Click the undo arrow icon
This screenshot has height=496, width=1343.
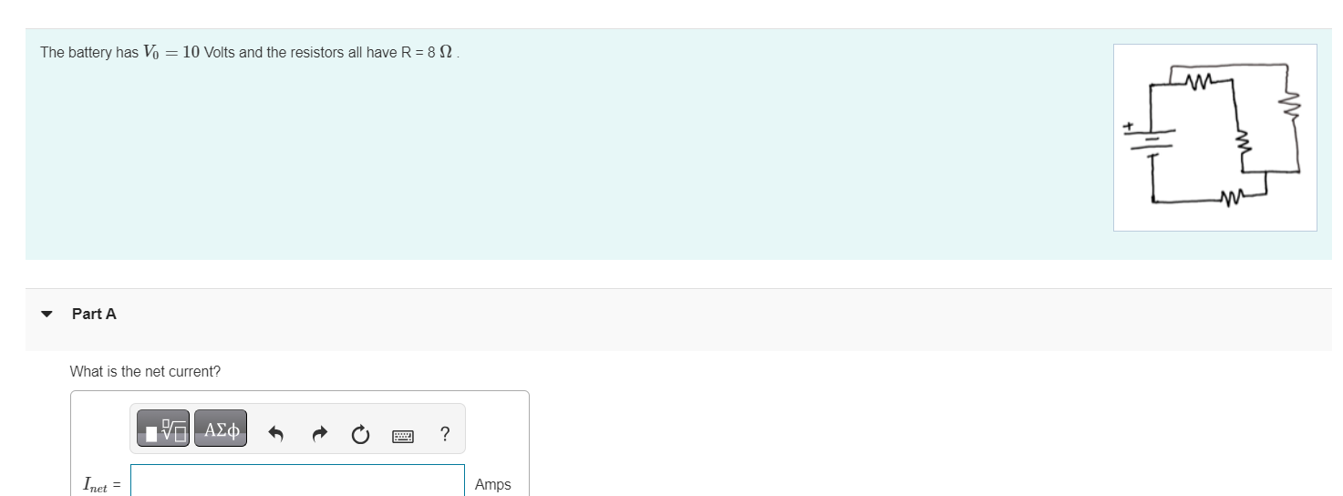pyautogui.click(x=276, y=435)
